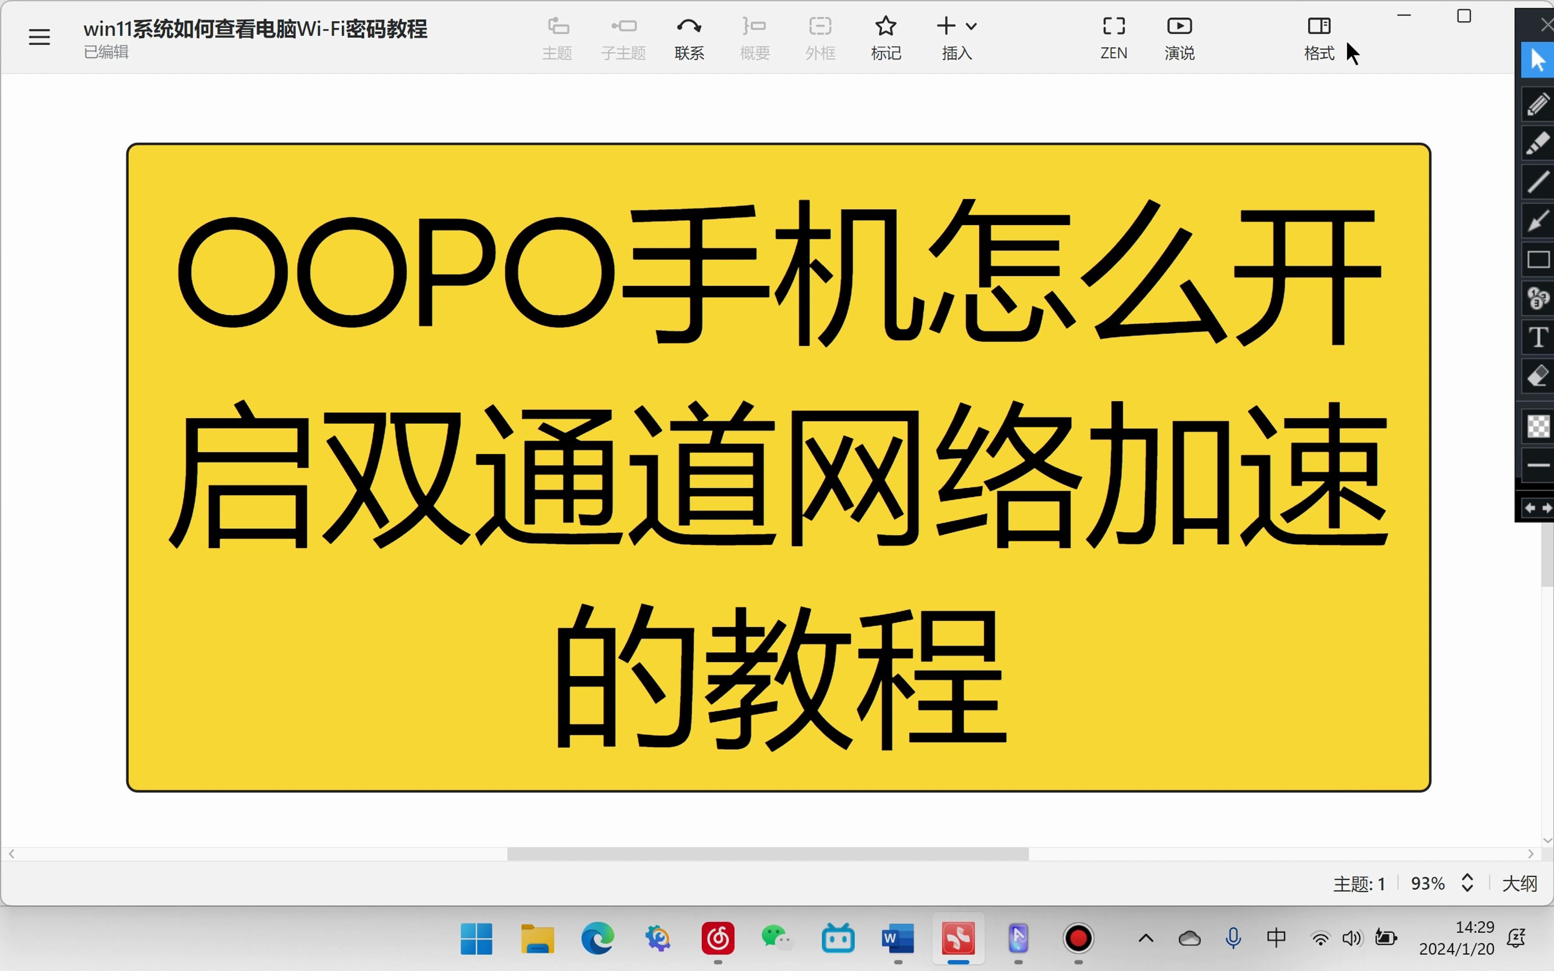The height and width of the screenshot is (971, 1554).
Task: Open the checkered color picker swatch
Action: [1537, 426]
